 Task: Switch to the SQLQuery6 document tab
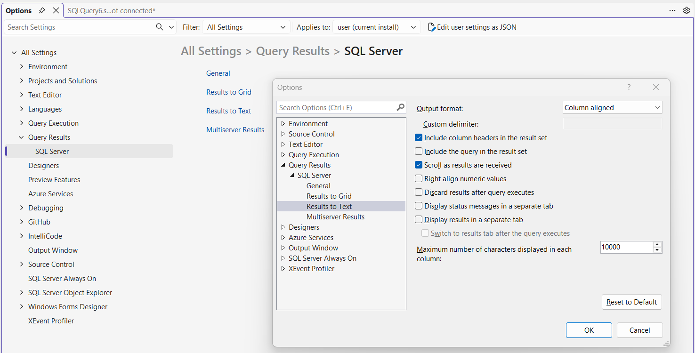tap(111, 10)
